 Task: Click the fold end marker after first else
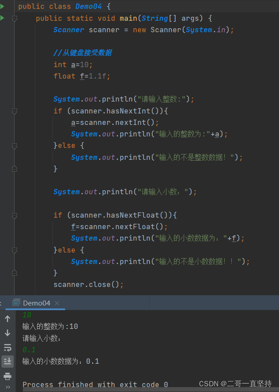15,169
